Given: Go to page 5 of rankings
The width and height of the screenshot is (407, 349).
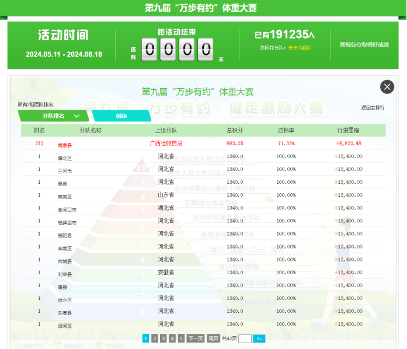Looking at the screenshot, I should (181, 338).
